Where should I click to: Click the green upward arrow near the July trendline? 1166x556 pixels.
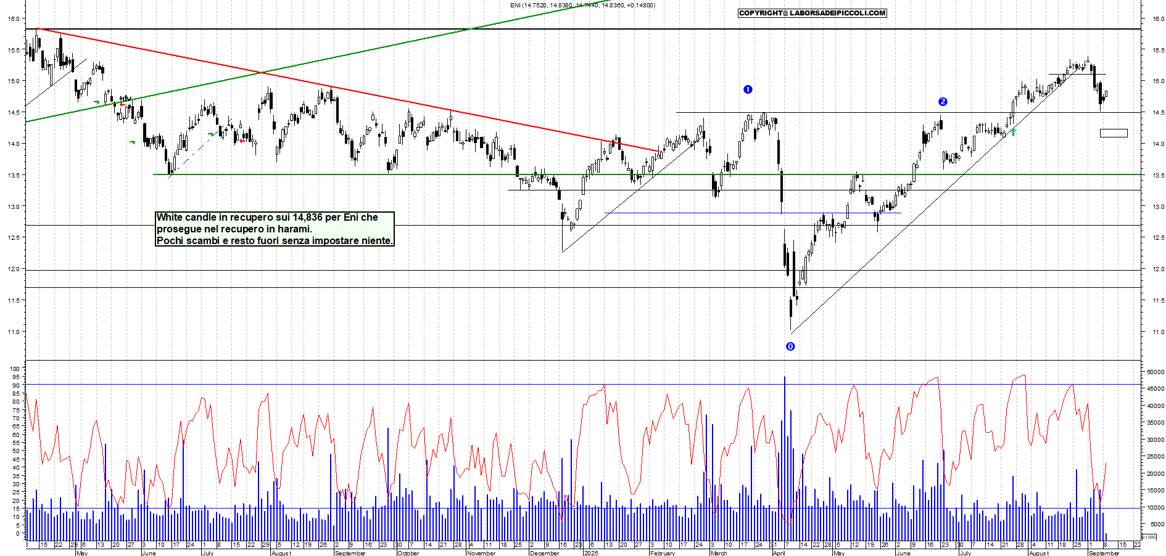pyautogui.click(x=1013, y=132)
